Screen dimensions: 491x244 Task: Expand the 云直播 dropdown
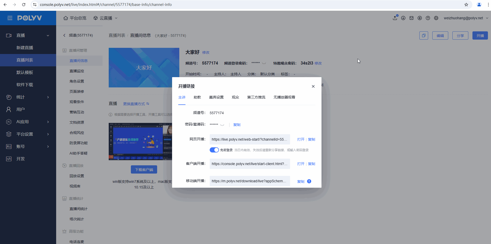coord(106,18)
